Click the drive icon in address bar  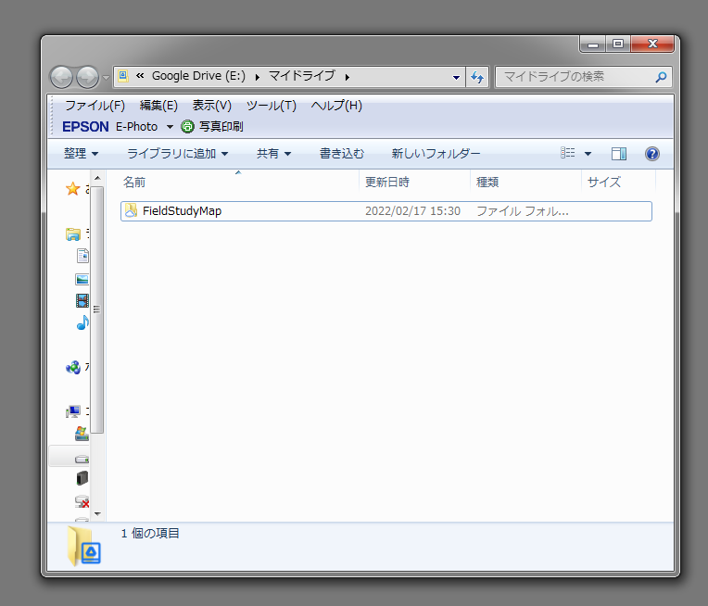pyautogui.click(x=123, y=76)
